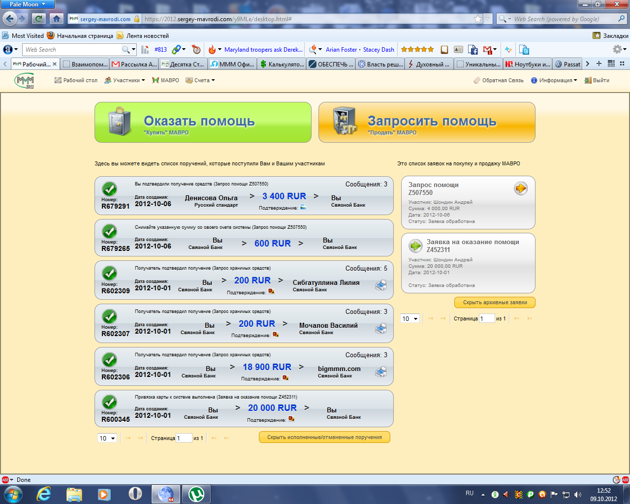This screenshot has width=630, height=504.
Task: Select the 600 RUR amount text
Action: click(x=273, y=243)
